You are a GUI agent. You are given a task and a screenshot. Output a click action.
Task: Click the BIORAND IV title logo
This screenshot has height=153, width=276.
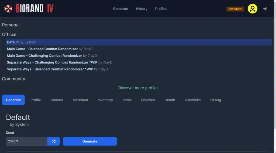point(34,8)
